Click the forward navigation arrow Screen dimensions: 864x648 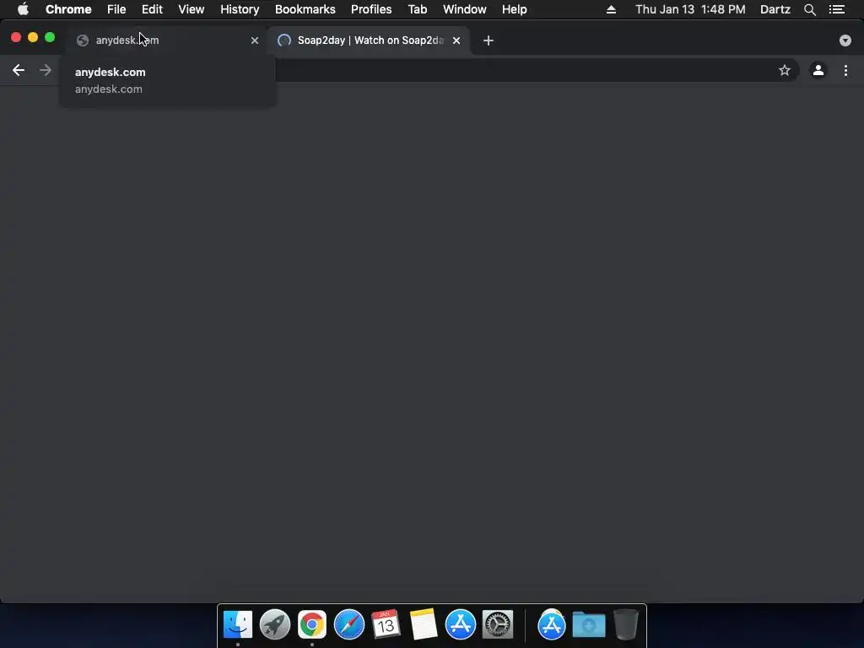coord(46,70)
